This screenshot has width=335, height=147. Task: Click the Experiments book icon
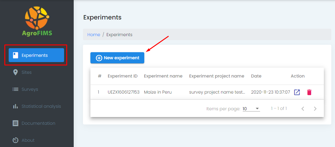(15, 55)
